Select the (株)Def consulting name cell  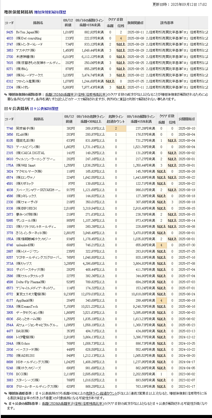point(38,38)
